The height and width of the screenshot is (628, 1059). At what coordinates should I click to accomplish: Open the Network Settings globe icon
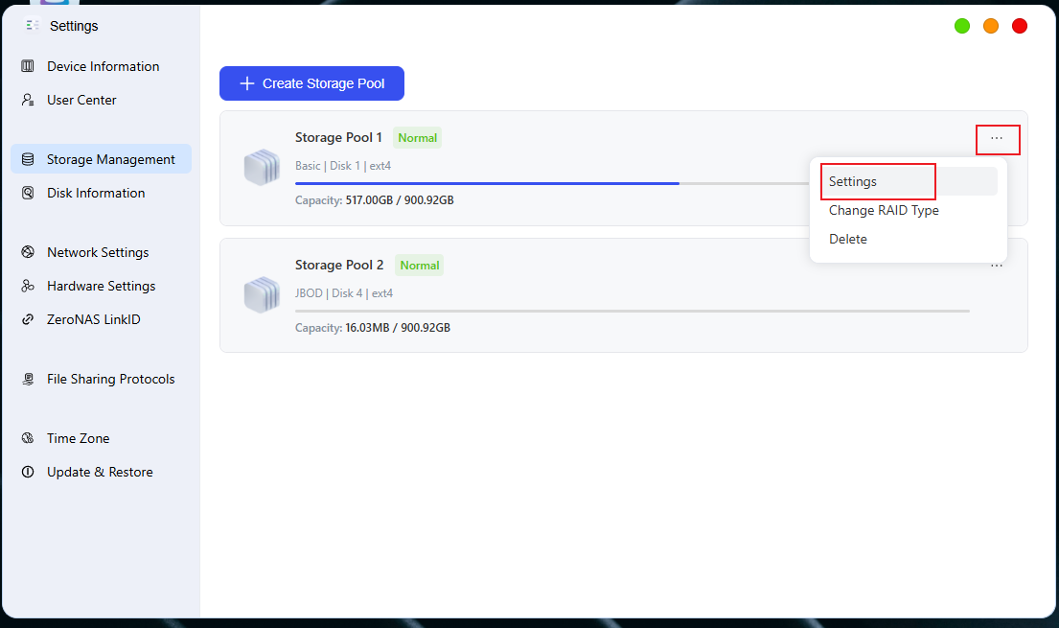tap(28, 252)
